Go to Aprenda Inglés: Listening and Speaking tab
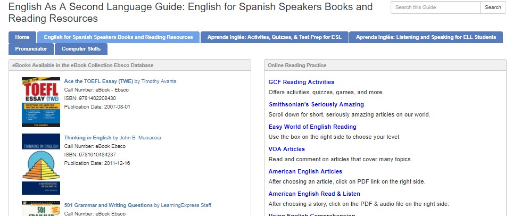521x216 pixels. pos(426,37)
